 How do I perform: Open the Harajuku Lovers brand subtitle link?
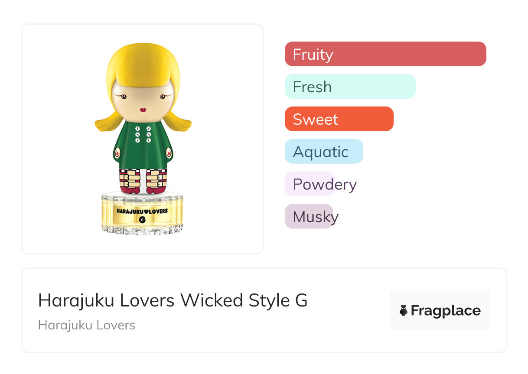pyautogui.click(x=87, y=325)
